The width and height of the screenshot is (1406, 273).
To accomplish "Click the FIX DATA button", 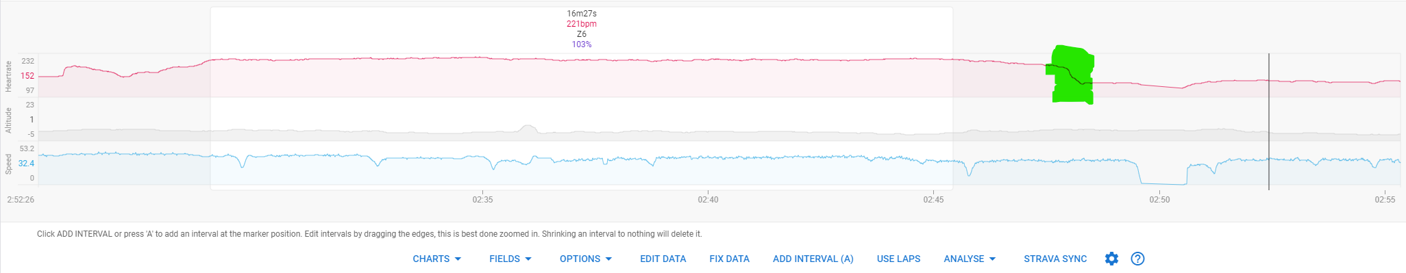I will 730,259.
